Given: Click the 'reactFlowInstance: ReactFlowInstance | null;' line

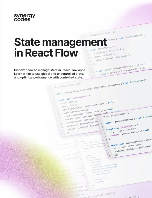Looking at the screenshot, I should 88,106.
